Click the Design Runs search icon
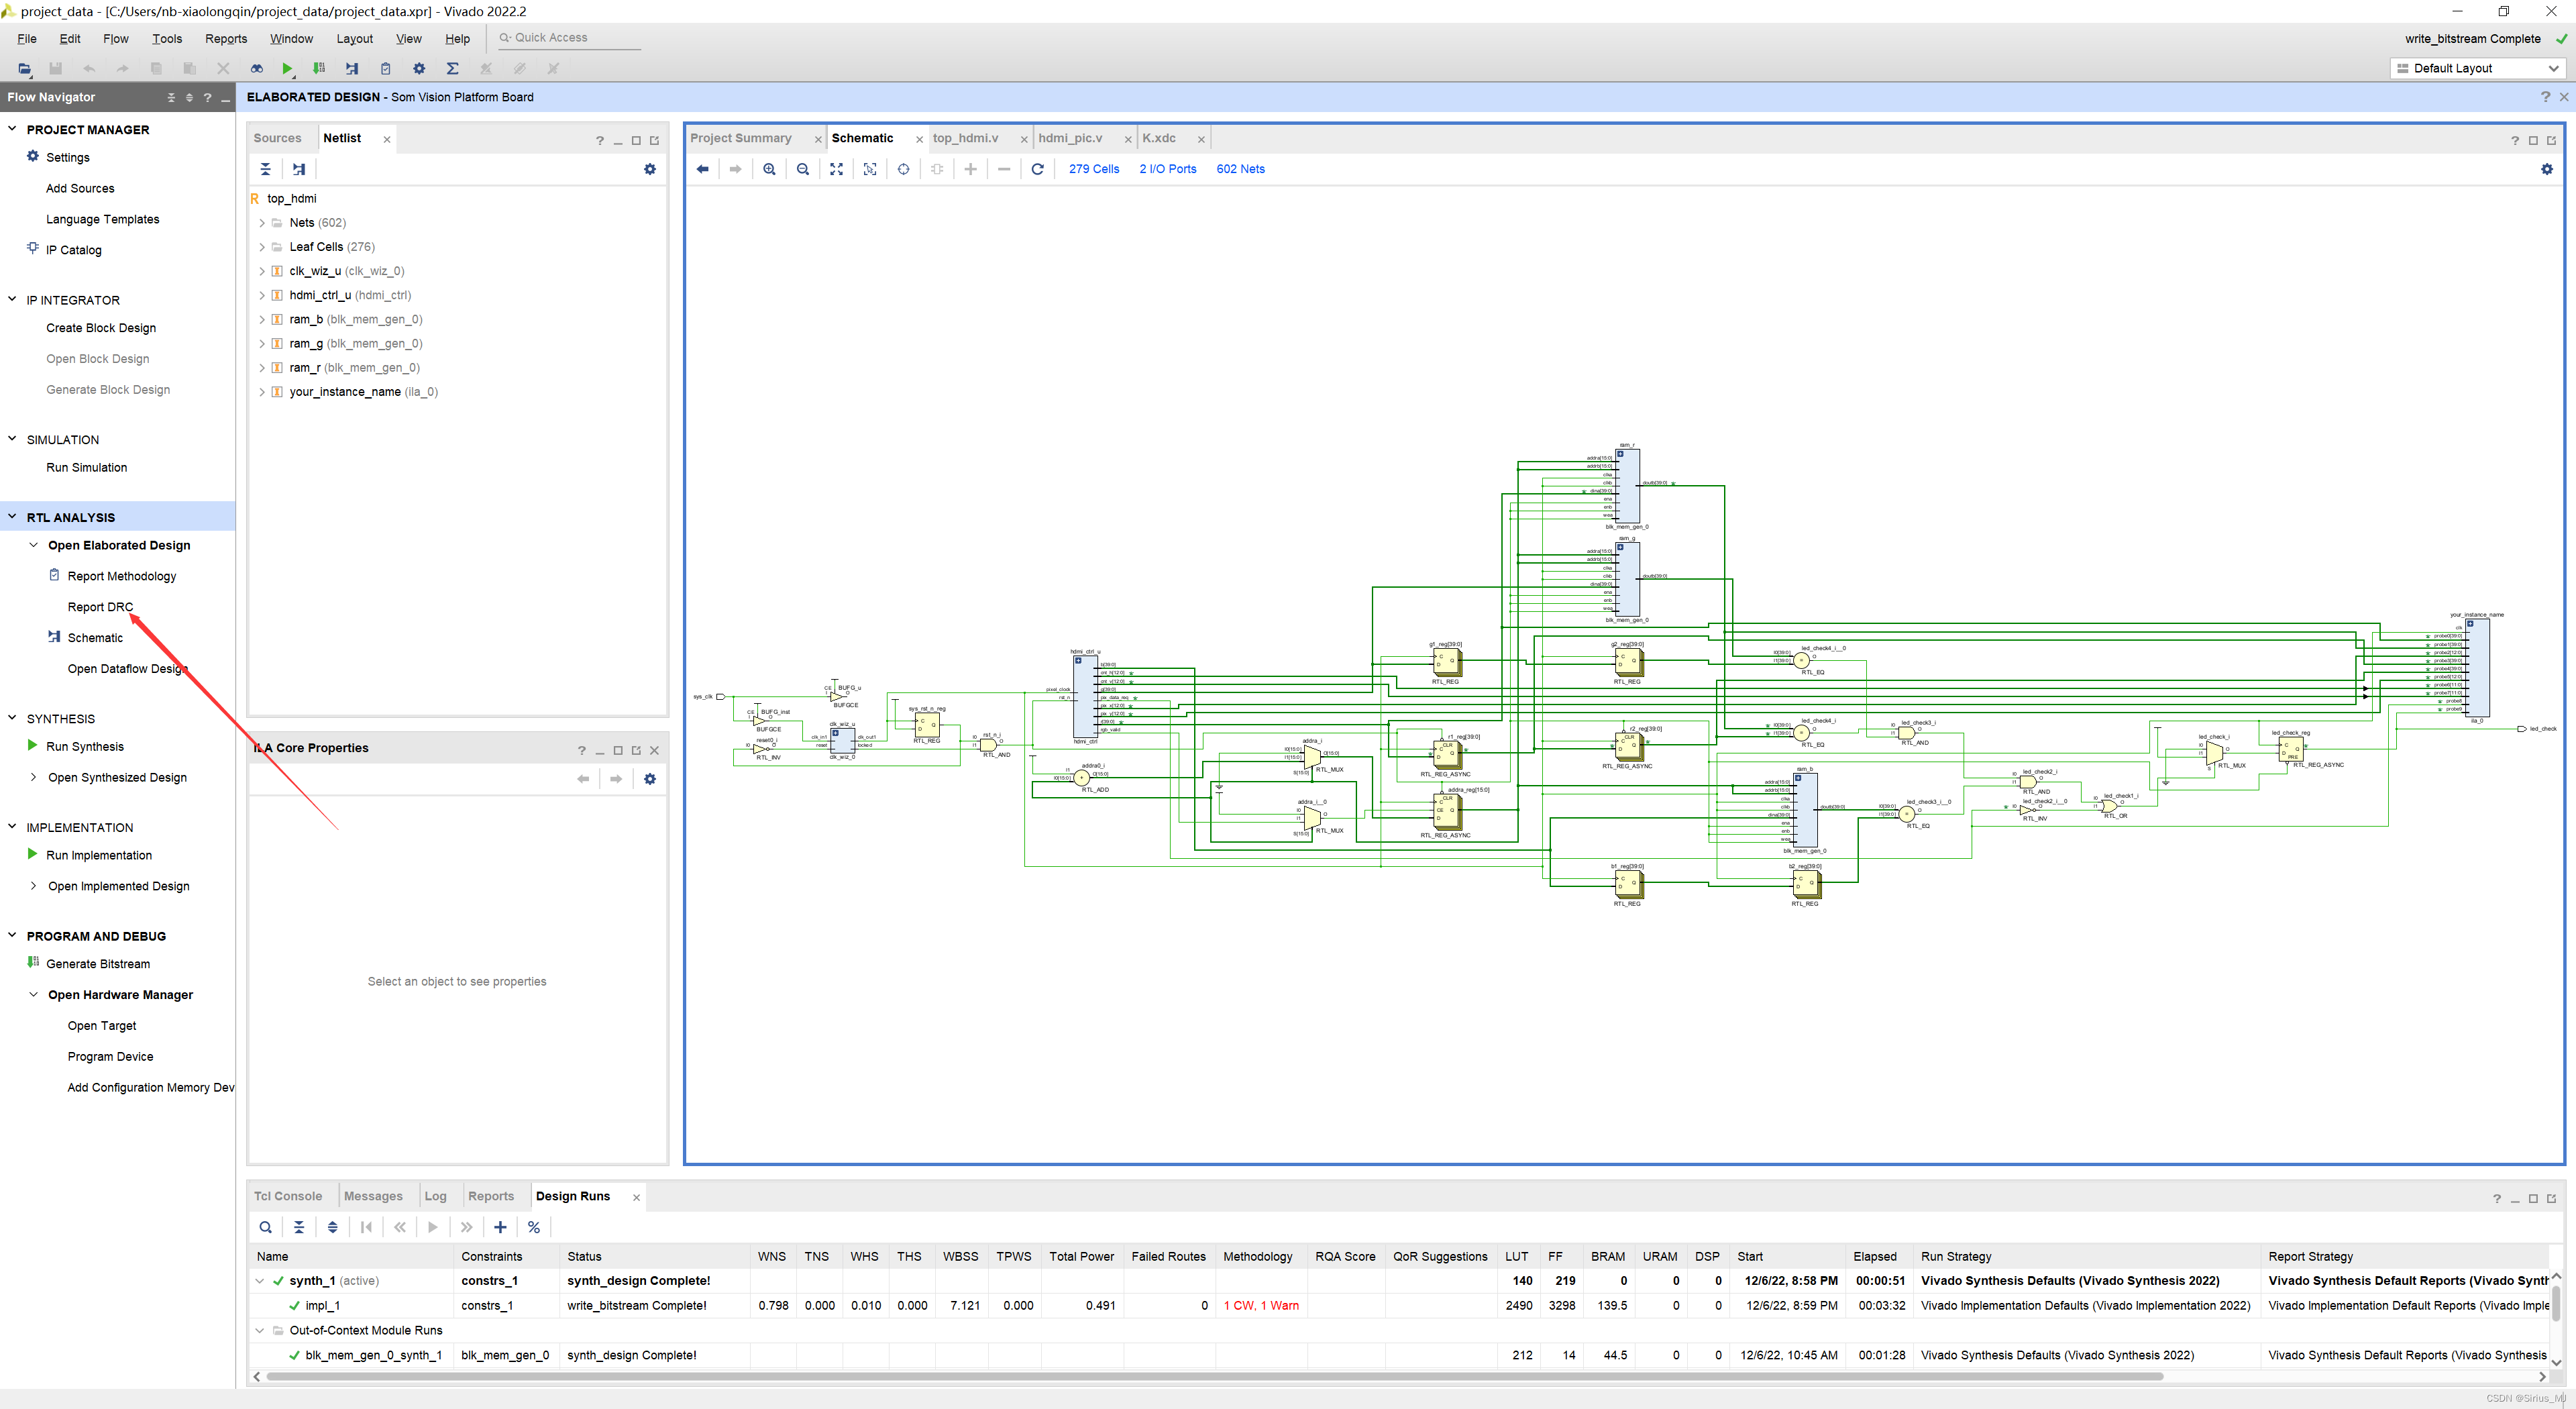Image resolution: width=2576 pixels, height=1409 pixels. [x=265, y=1227]
